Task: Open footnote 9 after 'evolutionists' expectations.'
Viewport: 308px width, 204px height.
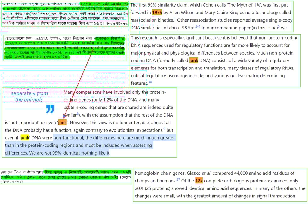Action: tap(165, 129)
